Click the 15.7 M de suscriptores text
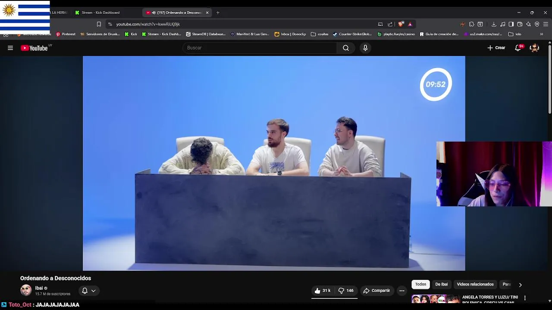The width and height of the screenshot is (552, 310). [x=53, y=294]
